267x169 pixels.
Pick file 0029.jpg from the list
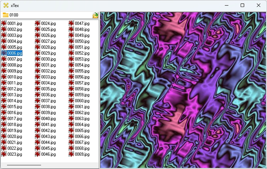tap(48, 53)
